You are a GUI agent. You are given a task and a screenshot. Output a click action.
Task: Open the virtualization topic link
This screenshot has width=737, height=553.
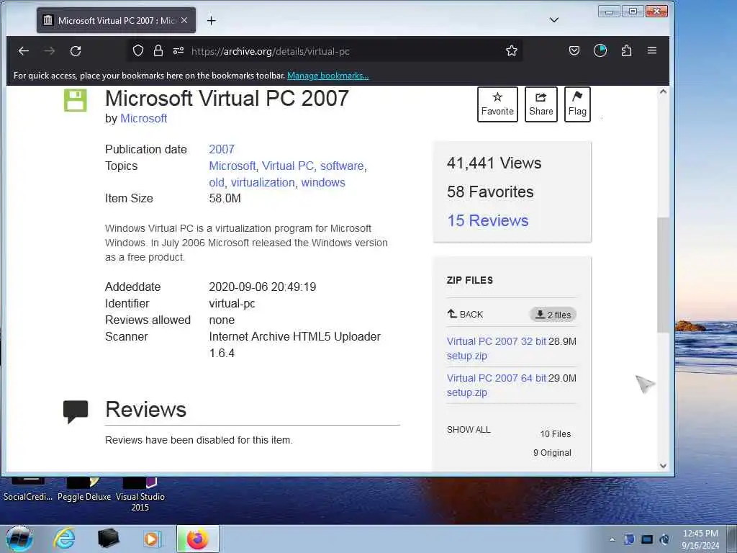click(x=263, y=182)
